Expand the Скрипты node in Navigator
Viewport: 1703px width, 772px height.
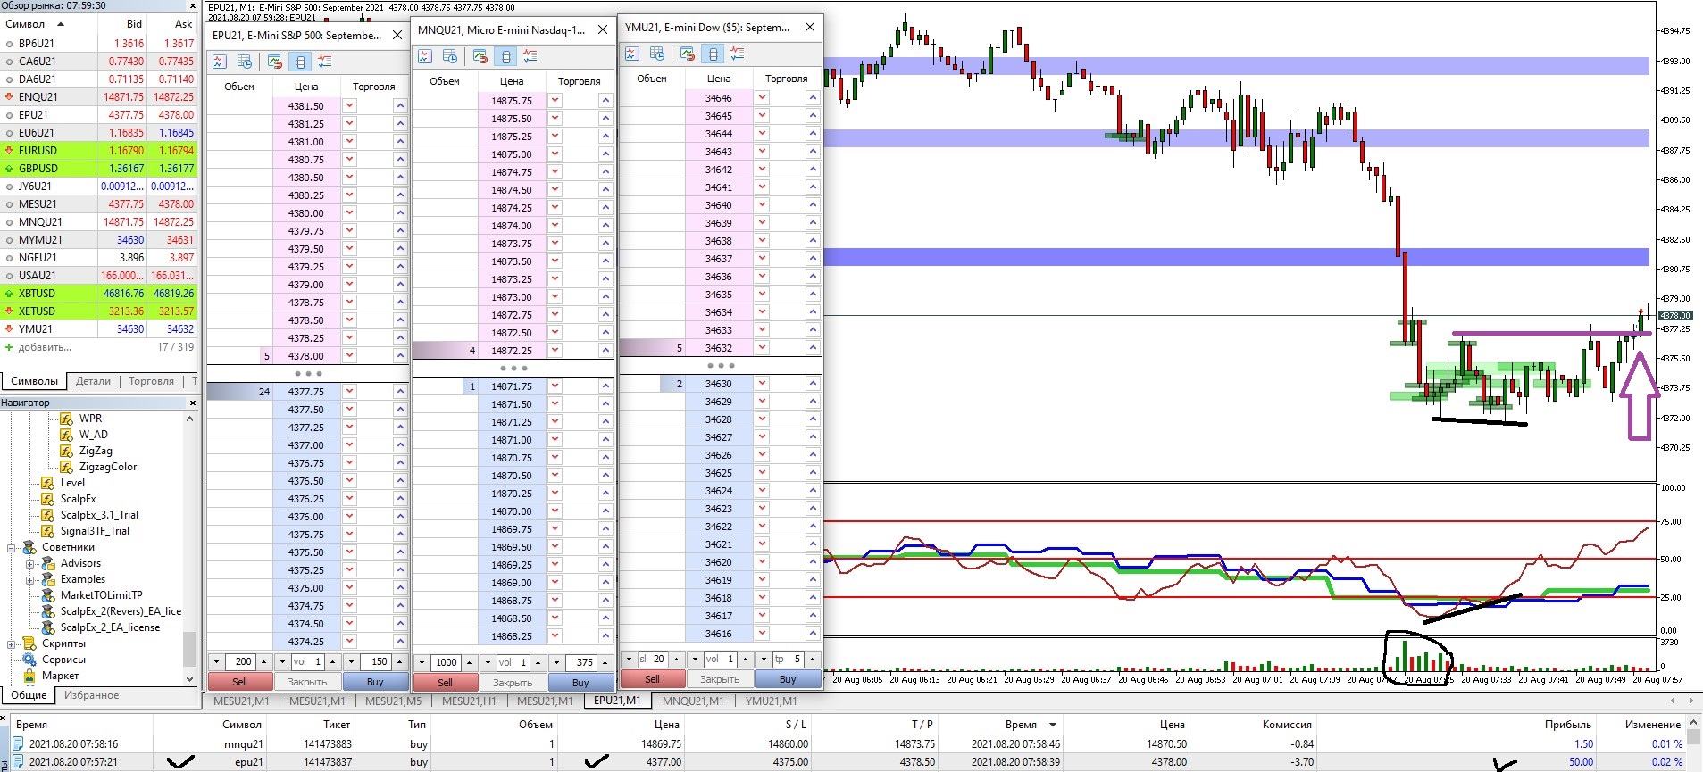pyautogui.click(x=13, y=643)
